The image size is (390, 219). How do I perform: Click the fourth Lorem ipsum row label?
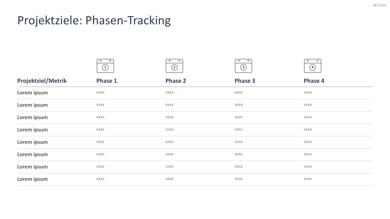[x=32, y=130]
